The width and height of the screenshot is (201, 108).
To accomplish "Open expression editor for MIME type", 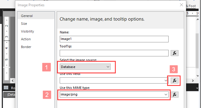I will pyautogui.click(x=175, y=95).
